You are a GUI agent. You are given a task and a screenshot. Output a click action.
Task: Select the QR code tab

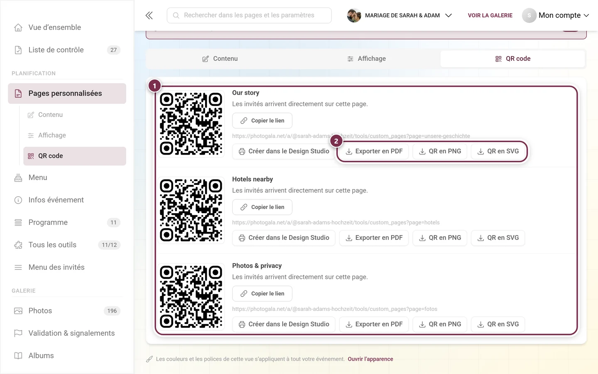click(512, 59)
